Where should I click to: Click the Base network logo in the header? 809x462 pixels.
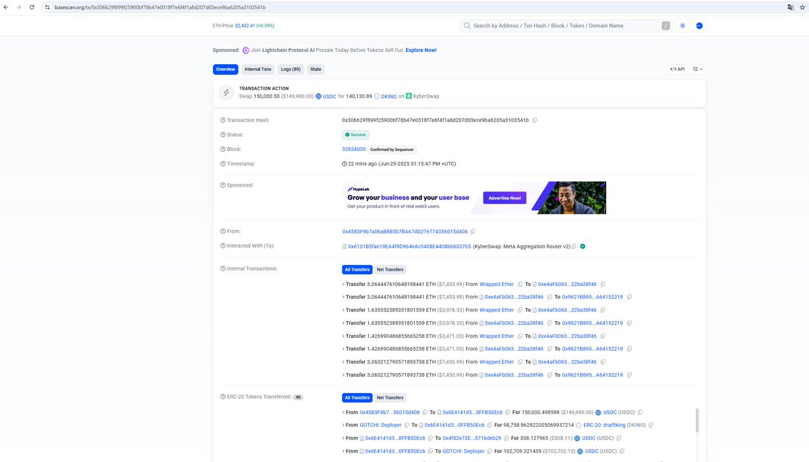[x=698, y=25]
